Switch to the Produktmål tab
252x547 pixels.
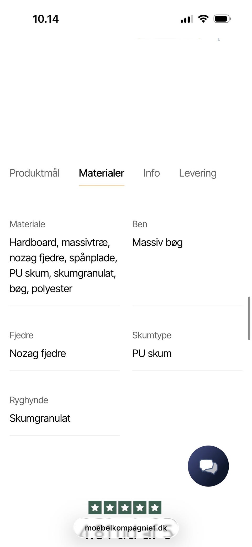click(35, 173)
